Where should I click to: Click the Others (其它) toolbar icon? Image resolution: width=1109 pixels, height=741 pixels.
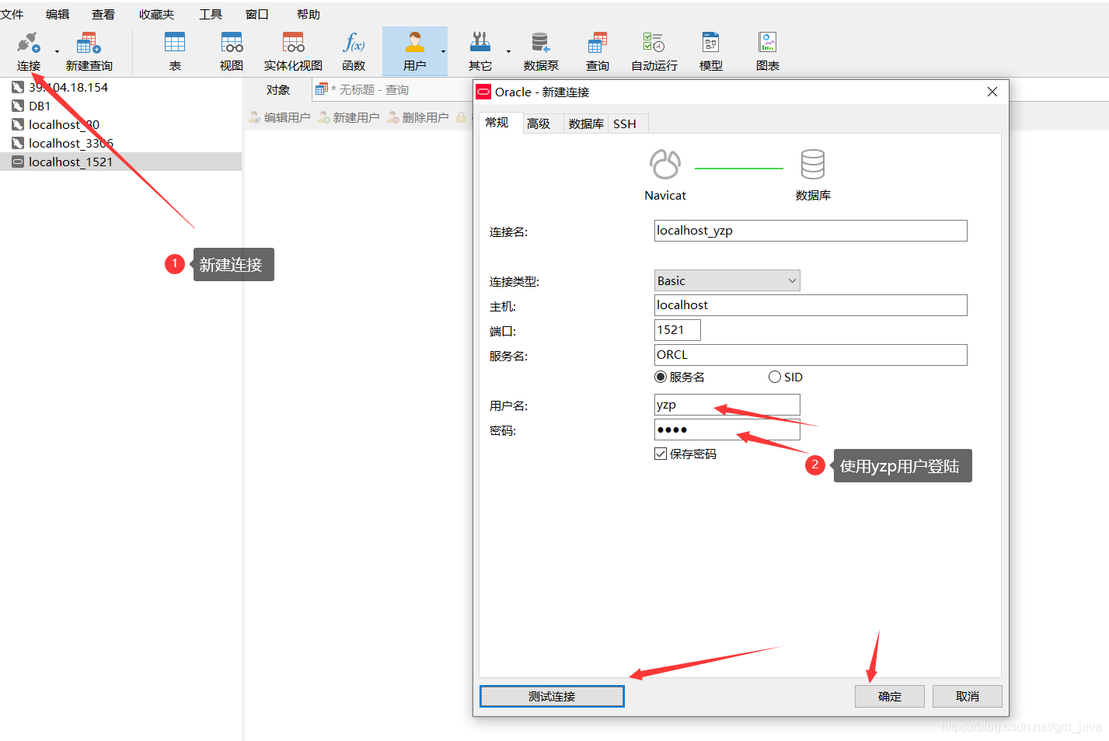480,51
